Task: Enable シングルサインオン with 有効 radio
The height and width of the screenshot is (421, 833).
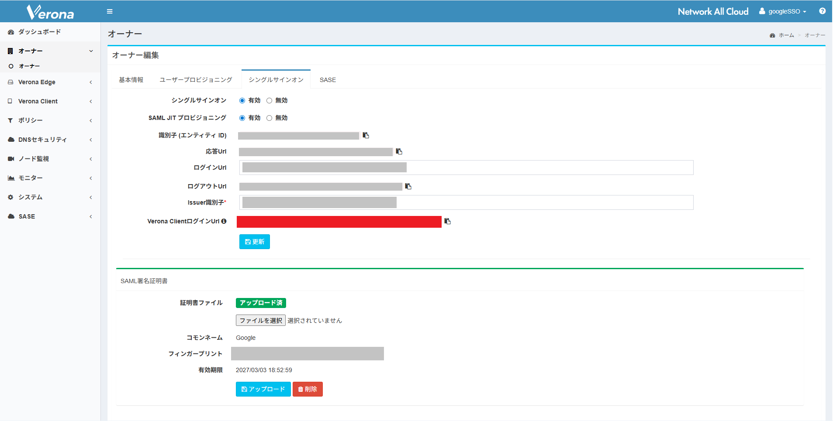Action: [242, 101]
